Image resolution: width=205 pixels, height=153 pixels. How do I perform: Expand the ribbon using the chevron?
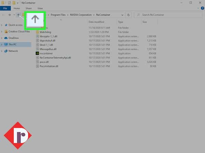click(198, 8)
